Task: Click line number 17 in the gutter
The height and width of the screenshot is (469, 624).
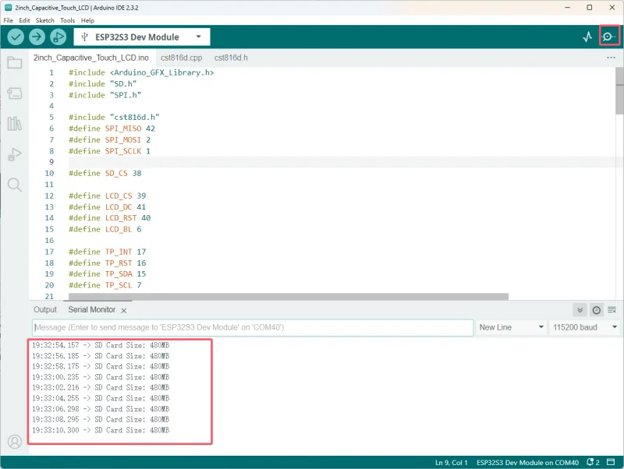Action: click(x=49, y=252)
